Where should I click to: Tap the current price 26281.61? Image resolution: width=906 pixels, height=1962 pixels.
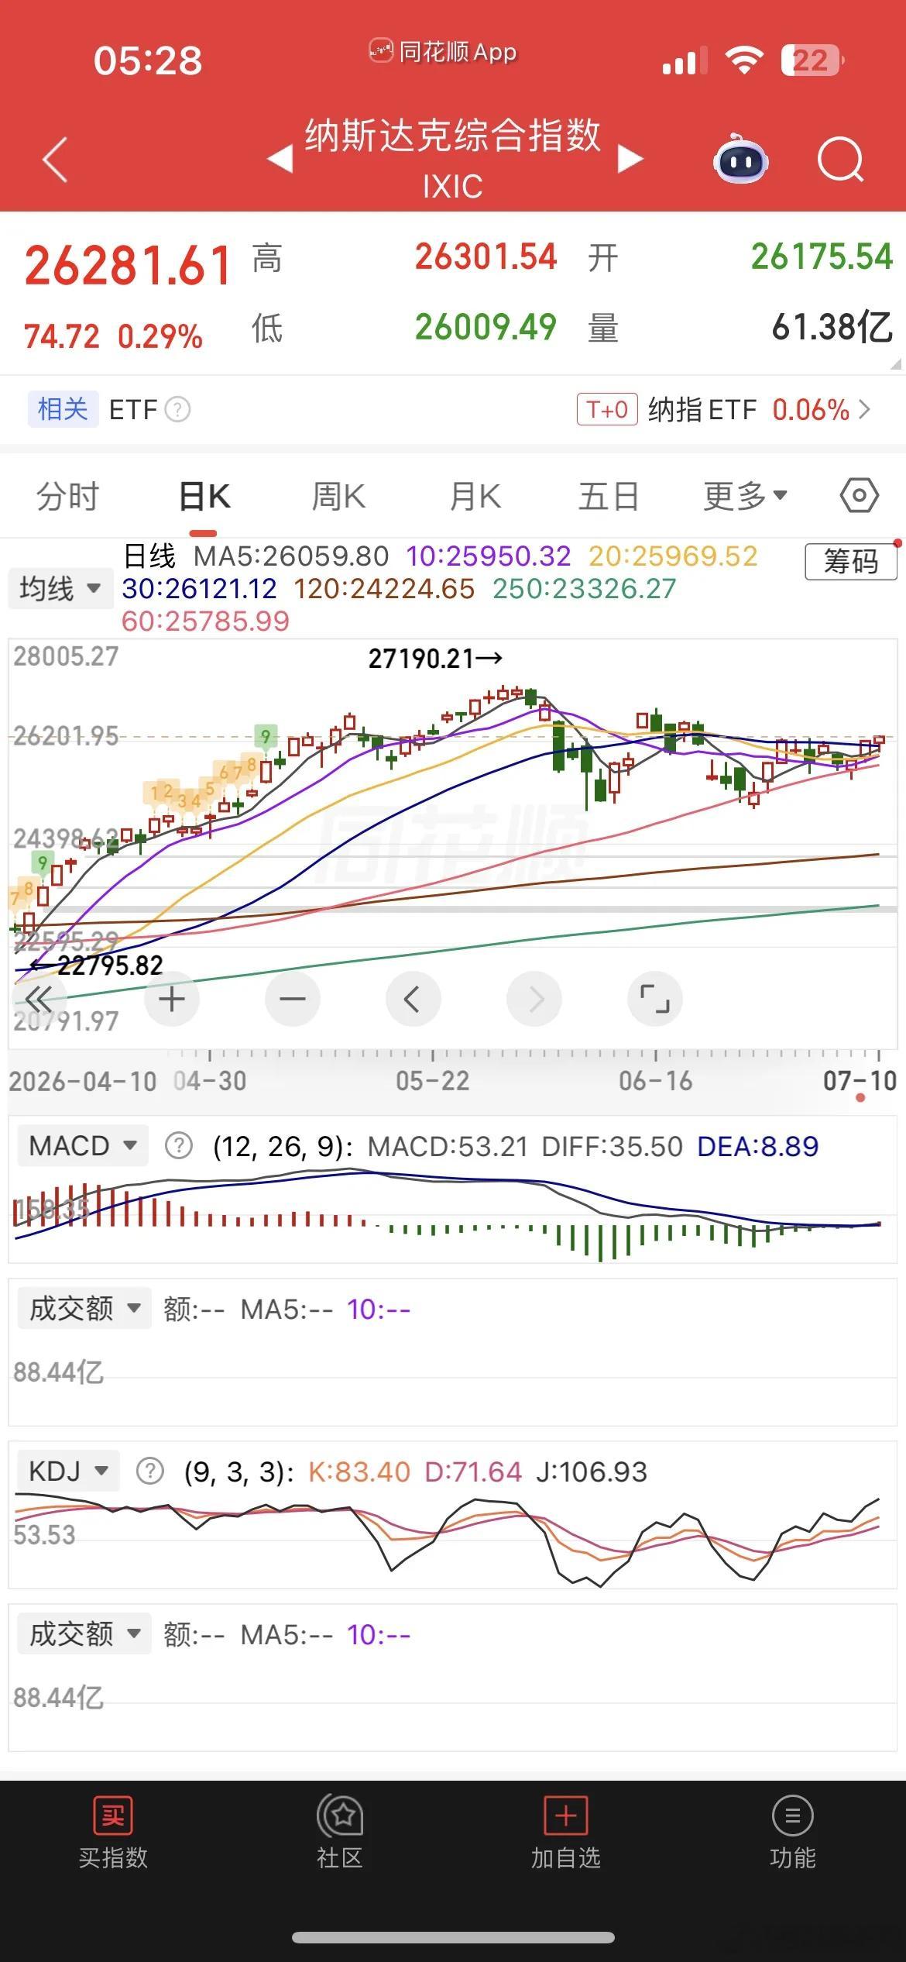(x=129, y=265)
